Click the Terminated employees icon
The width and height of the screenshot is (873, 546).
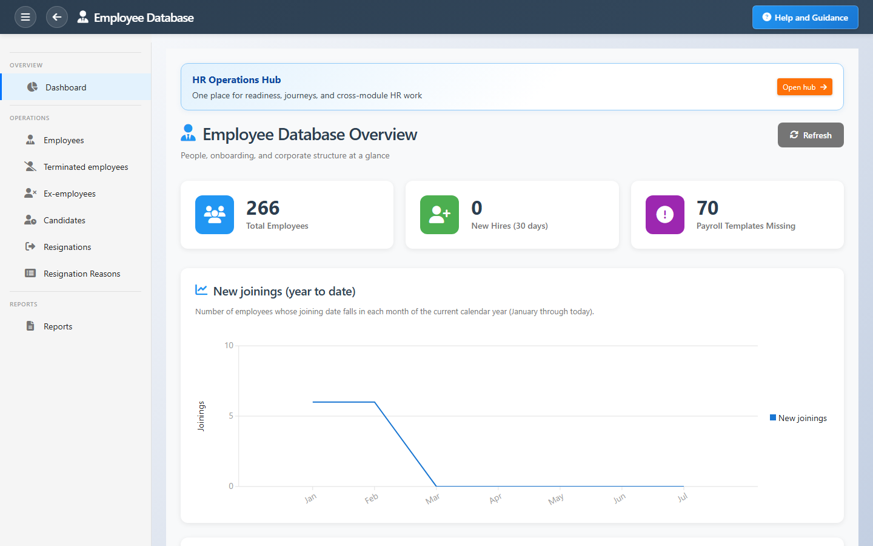tap(30, 167)
